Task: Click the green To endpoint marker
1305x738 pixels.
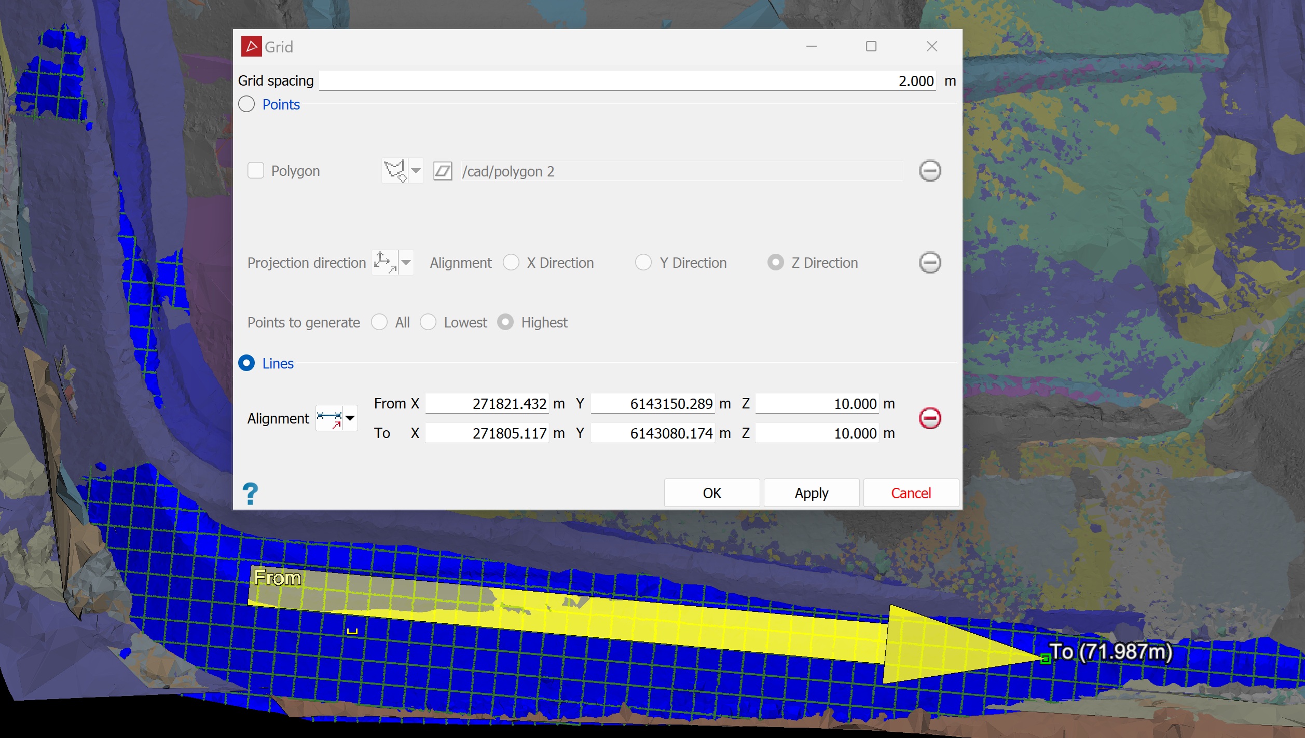Action: pos(1046,659)
